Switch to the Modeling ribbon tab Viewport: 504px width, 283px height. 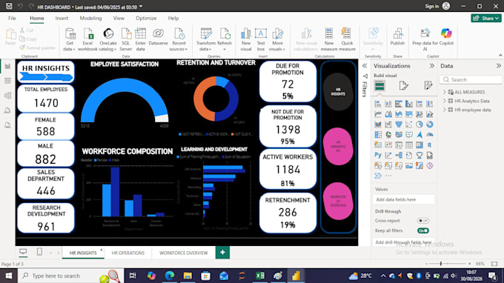(x=90, y=19)
